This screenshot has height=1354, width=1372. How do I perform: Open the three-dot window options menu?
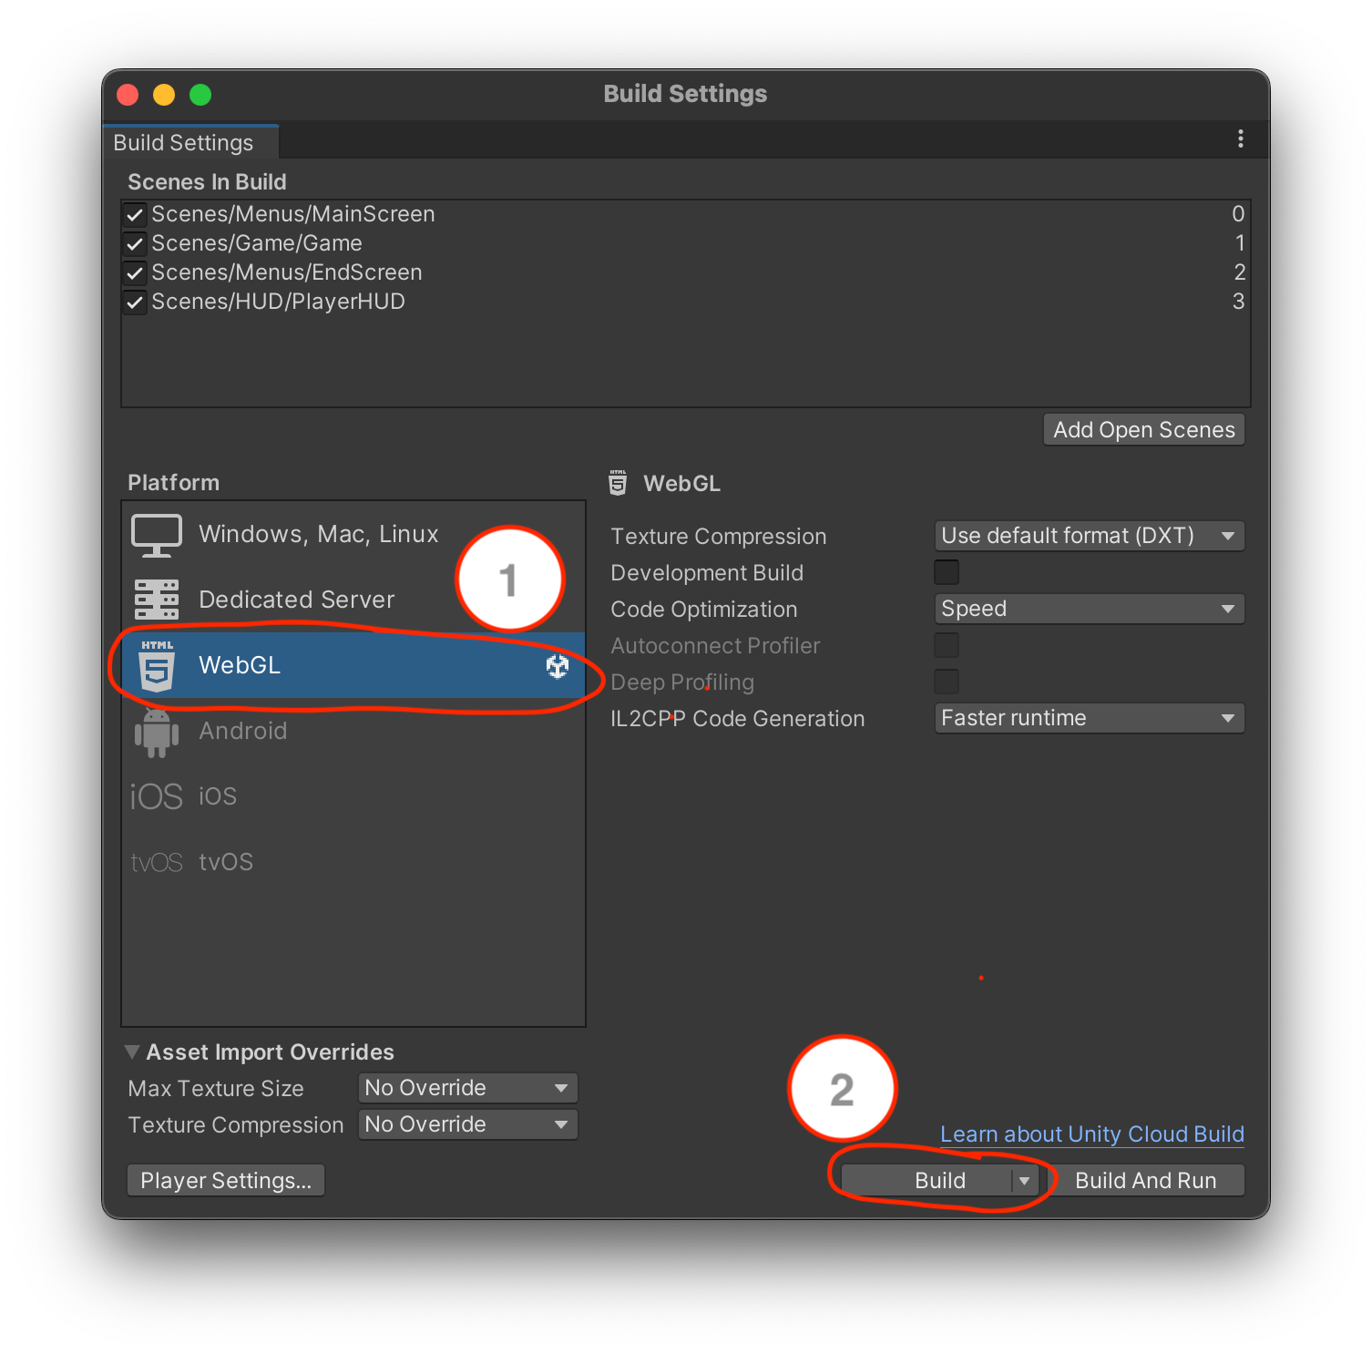point(1241,138)
